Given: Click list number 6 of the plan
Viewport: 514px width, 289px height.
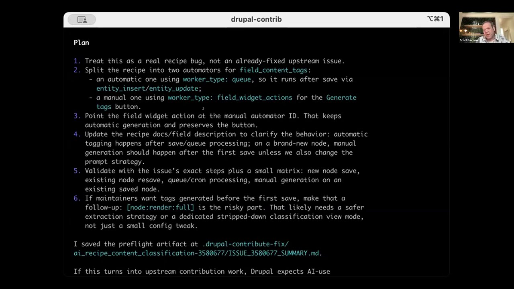Looking at the screenshot, I should 76,198.
